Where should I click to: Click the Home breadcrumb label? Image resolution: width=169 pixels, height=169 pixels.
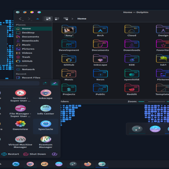pyautogui.click(x=82, y=19)
